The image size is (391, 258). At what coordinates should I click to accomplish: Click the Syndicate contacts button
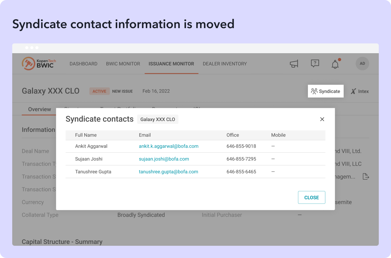(x=326, y=91)
